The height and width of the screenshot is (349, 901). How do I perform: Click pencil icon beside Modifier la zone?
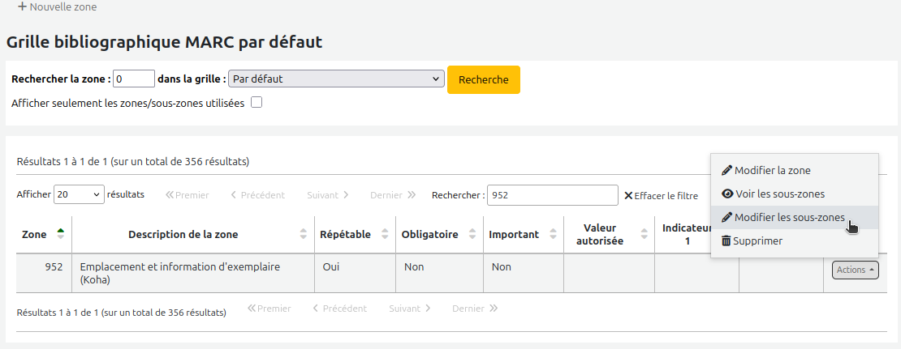[727, 170]
